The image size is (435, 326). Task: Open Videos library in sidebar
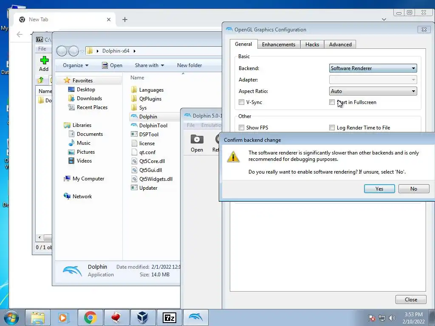pos(84,161)
